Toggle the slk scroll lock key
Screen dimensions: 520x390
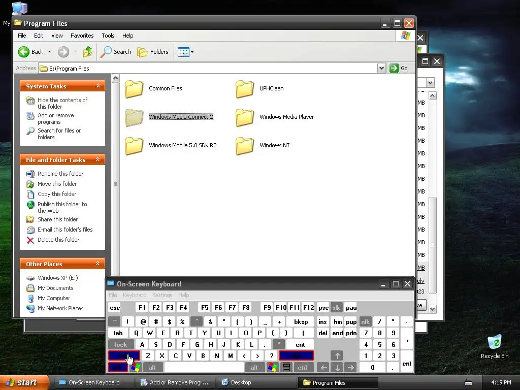pyautogui.click(x=336, y=308)
